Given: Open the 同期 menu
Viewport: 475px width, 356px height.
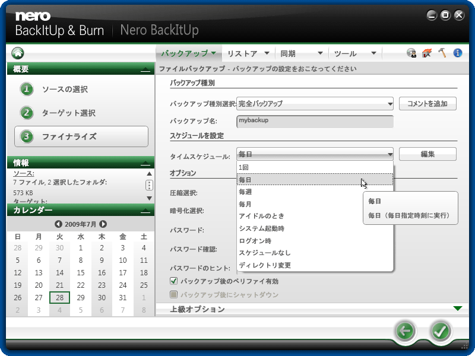Looking at the screenshot, I should [x=302, y=53].
